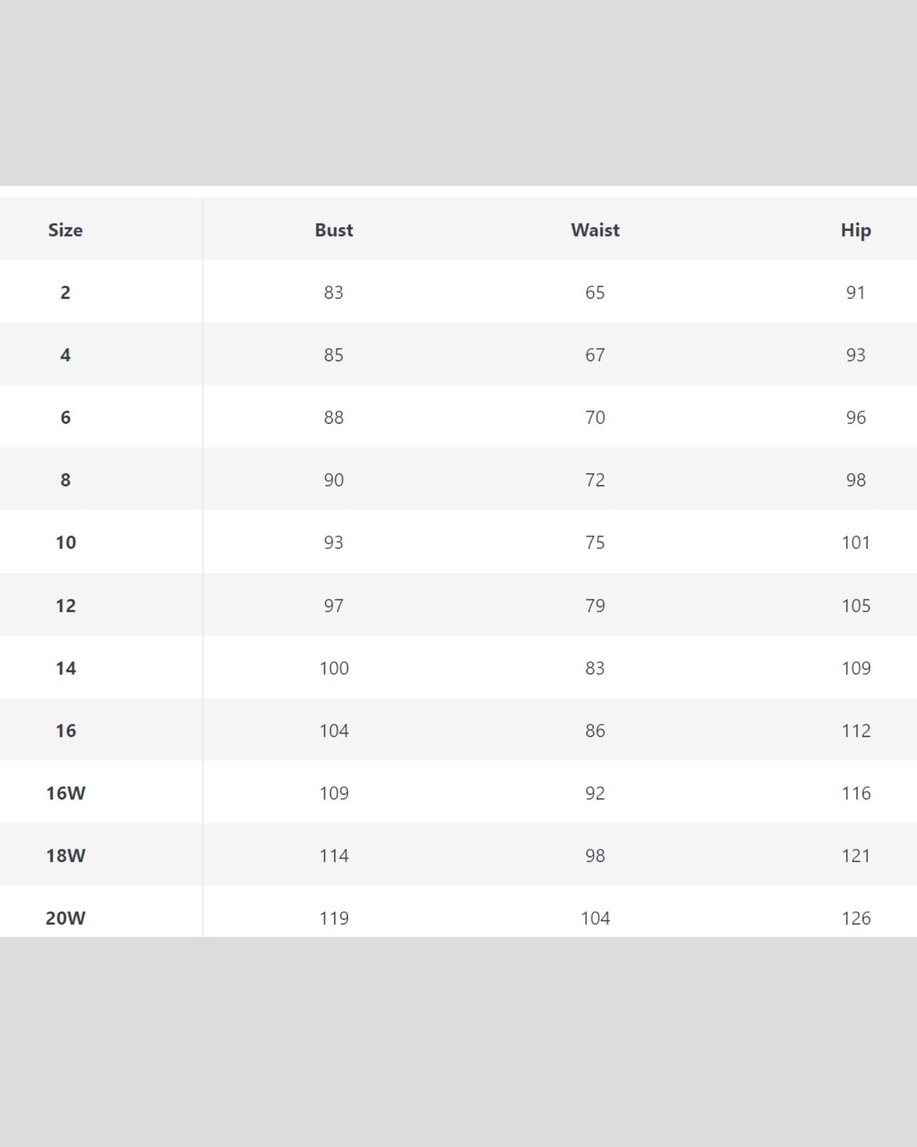Click waist value 65 for size 2
The height and width of the screenshot is (1147, 917).
[595, 292]
